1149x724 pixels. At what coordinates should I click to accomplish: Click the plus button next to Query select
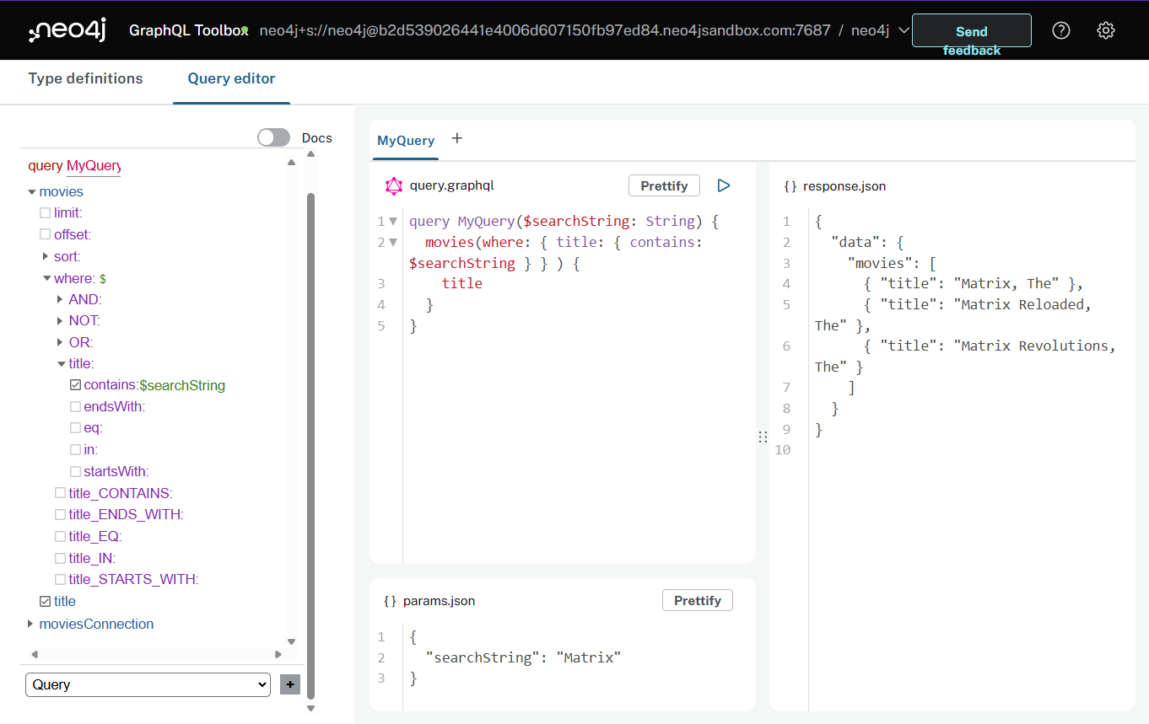(x=290, y=684)
